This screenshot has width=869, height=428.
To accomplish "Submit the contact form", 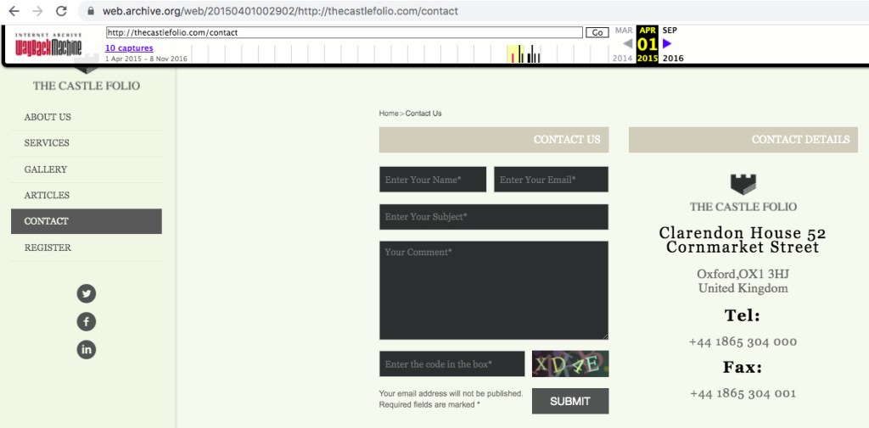I will (x=569, y=401).
